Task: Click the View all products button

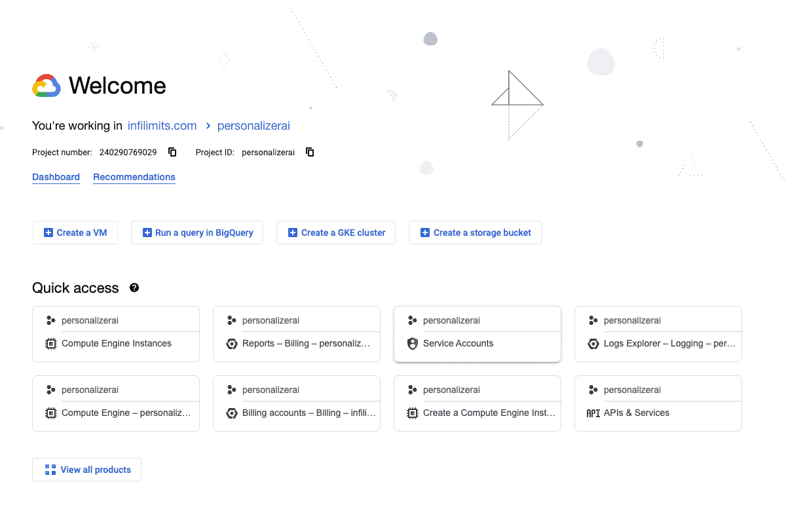Action: coord(86,469)
